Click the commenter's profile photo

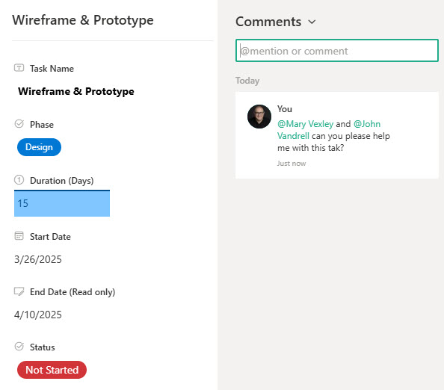259,117
